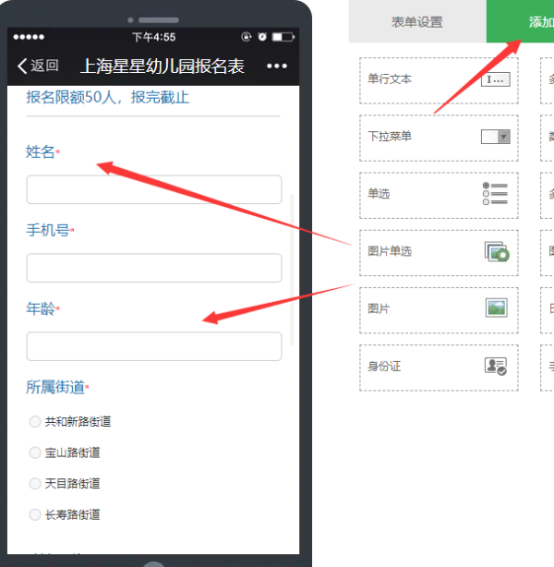Choose the 天目路街道 radio button
This screenshot has width=554, height=567.
(x=35, y=484)
